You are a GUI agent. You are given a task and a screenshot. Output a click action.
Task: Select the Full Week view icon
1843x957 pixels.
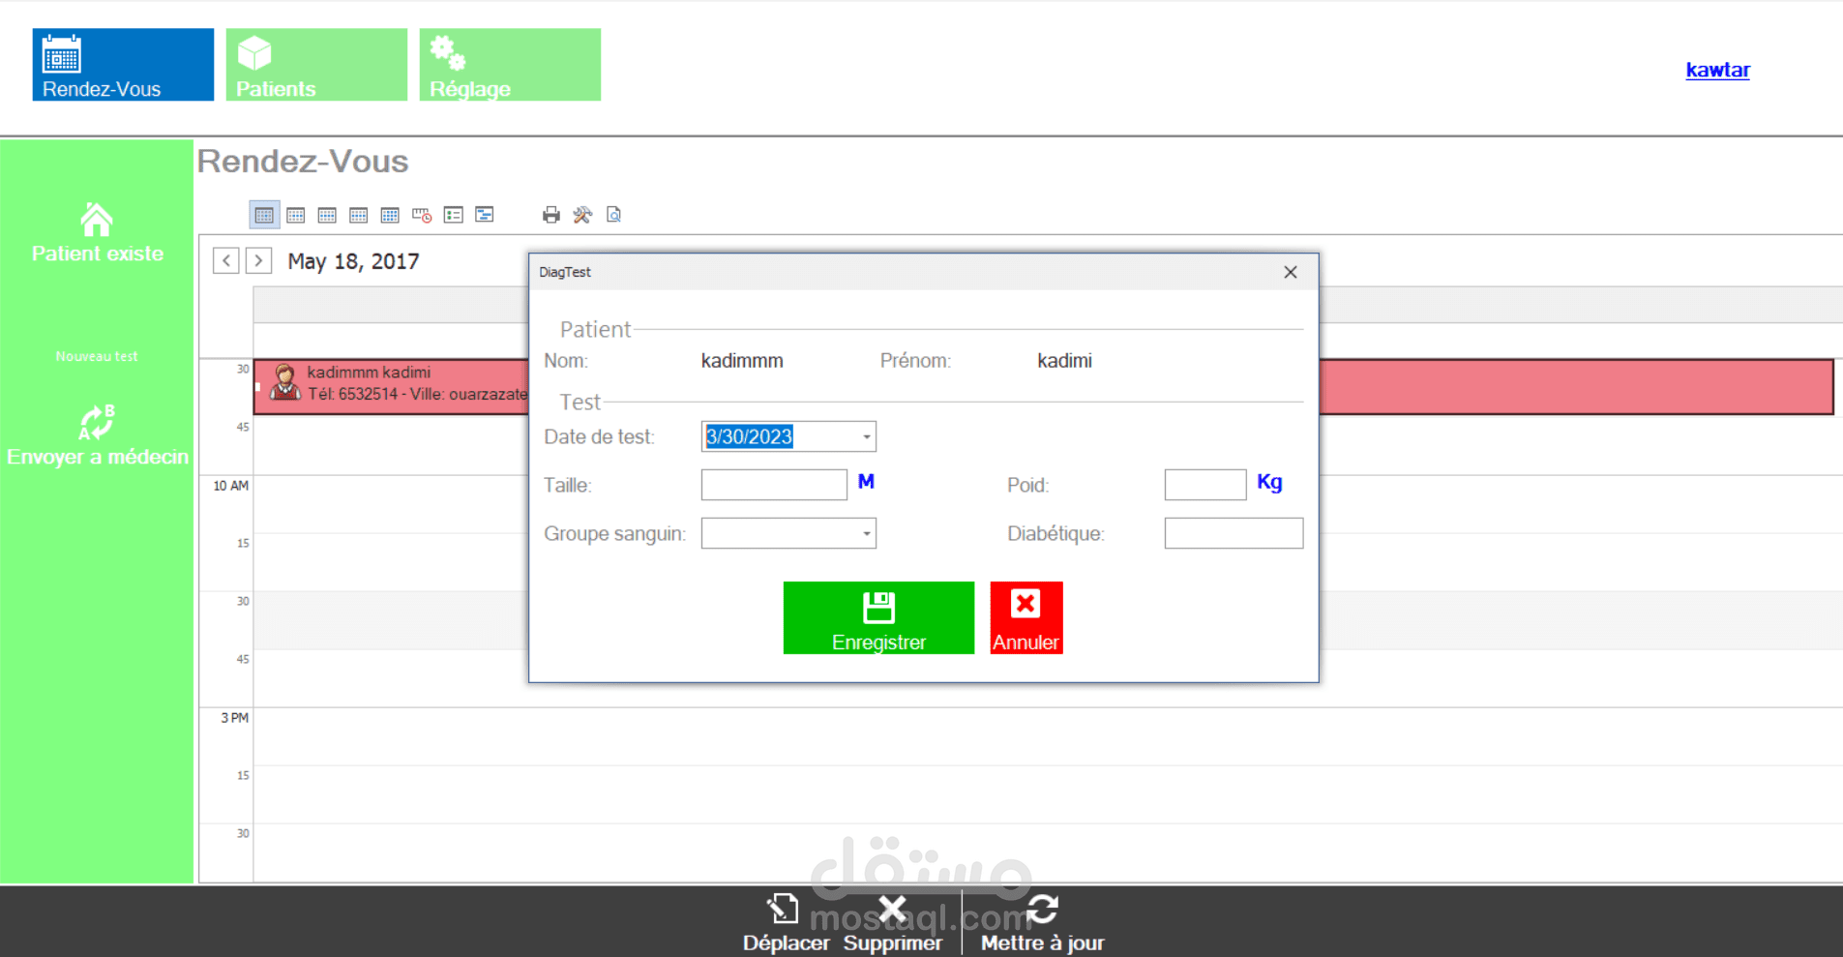click(358, 215)
